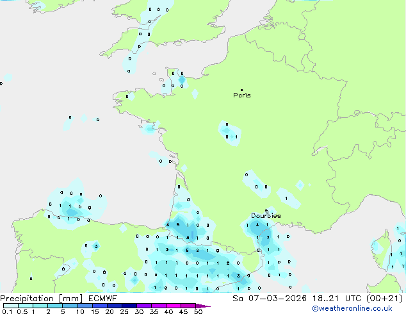This screenshot has height=314, width=406.
Task: Open the weatheronline.co.uk copyright link
Action: tap(352, 308)
